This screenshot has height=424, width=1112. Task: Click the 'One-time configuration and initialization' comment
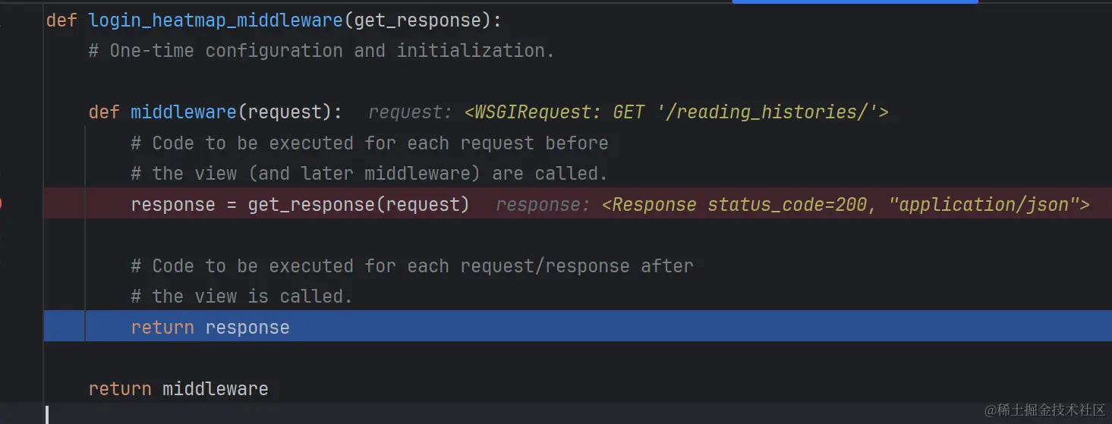[x=322, y=51]
